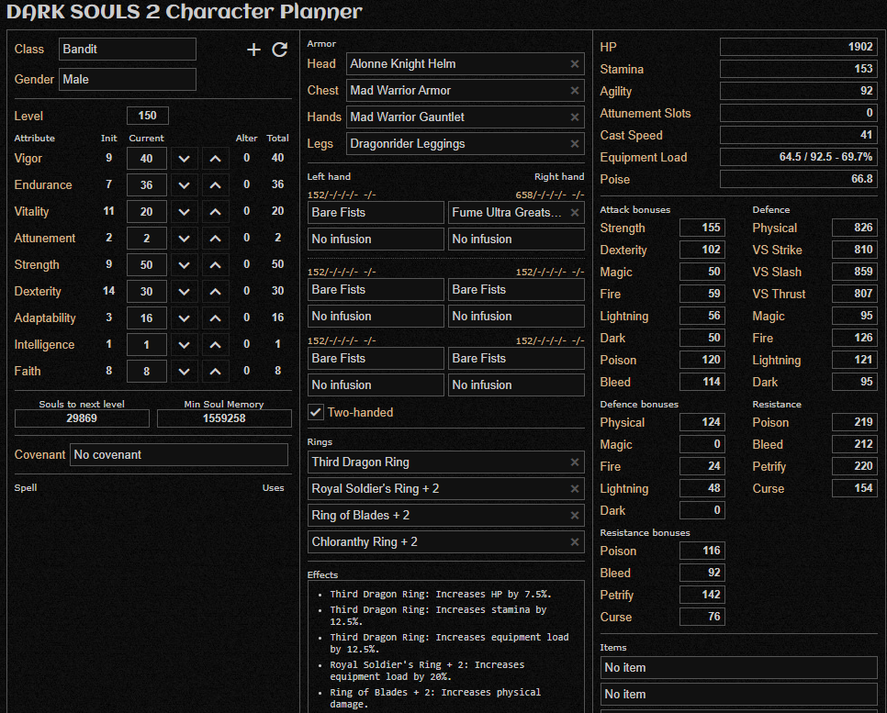Open first left hand infusion selector
The image size is (887, 713).
(x=376, y=240)
